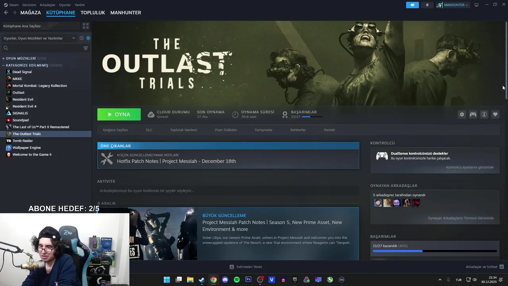Viewport: 508px width, 286px height.
Task: Launch Photoshop from taskbar
Action: point(248,280)
